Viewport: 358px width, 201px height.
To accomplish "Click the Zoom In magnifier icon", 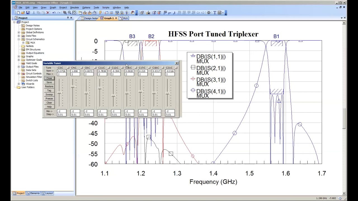I will click(65, 13).
